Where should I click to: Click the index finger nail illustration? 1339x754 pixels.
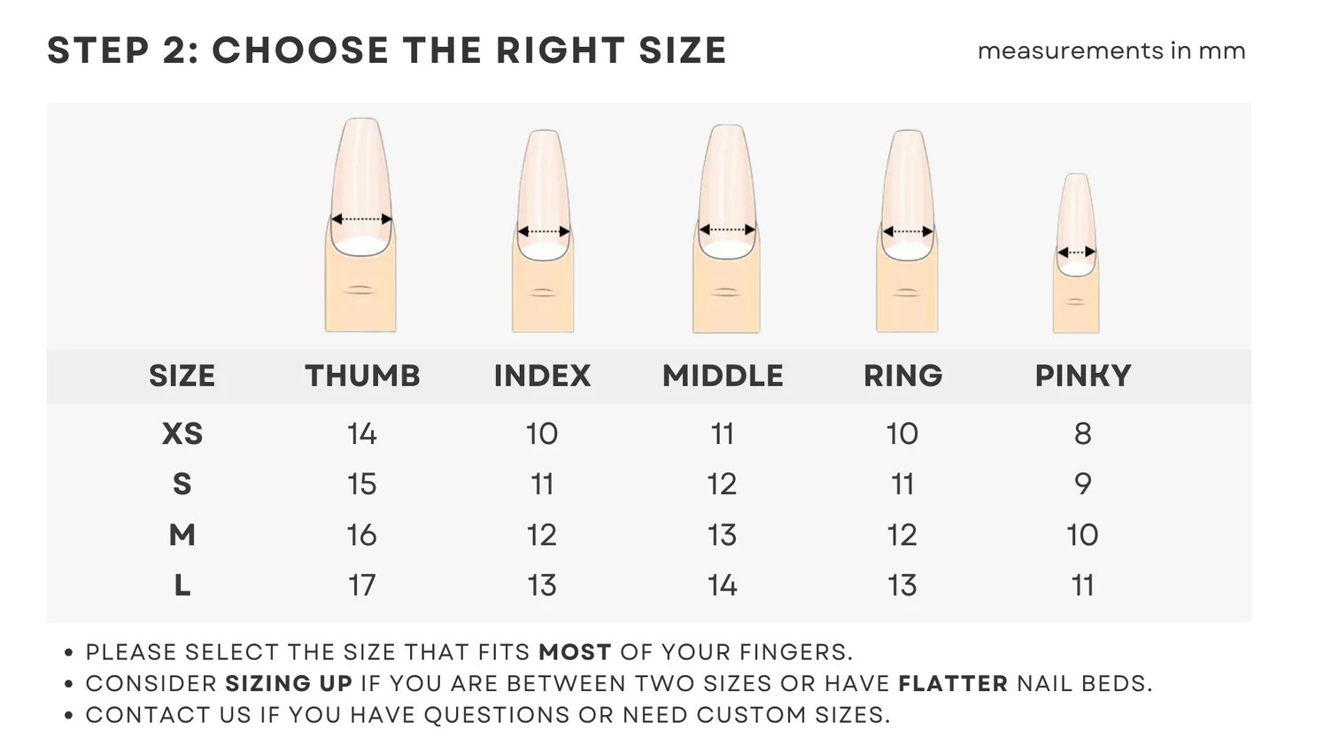543,231
